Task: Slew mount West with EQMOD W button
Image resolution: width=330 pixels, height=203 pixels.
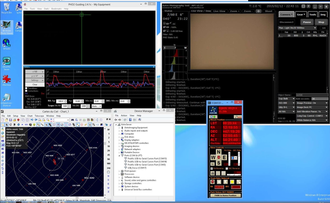Action: [x=213, y=157]
